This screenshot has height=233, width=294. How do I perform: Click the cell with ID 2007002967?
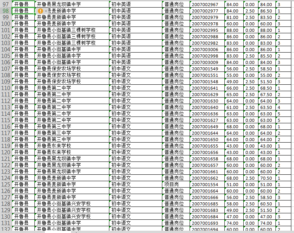pyautogui.click(x=205, y=5)
